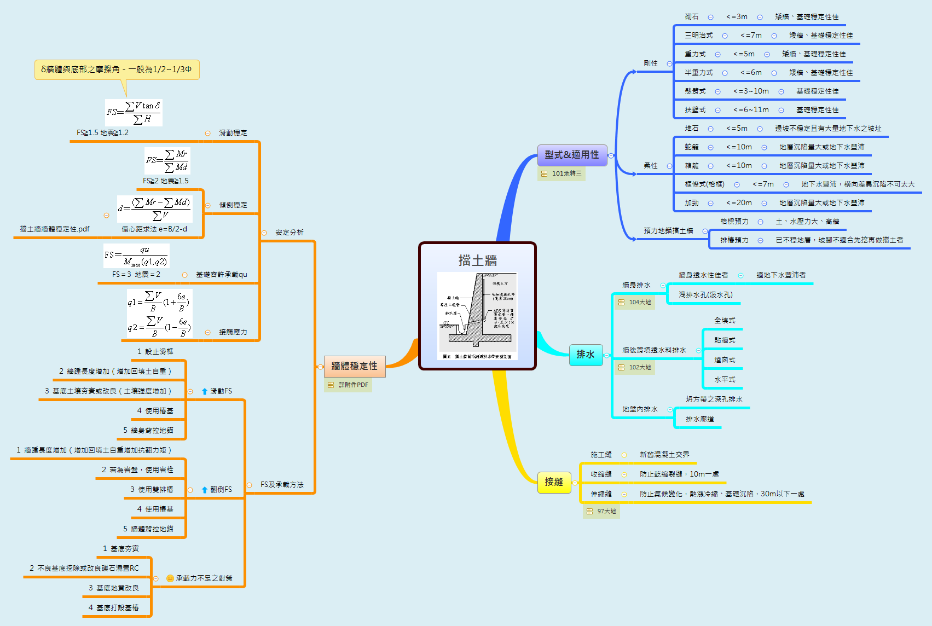Collapse the 剛性 branch with minus toggle
Viewport: 932px width, 626px height.
coord(669,63)
